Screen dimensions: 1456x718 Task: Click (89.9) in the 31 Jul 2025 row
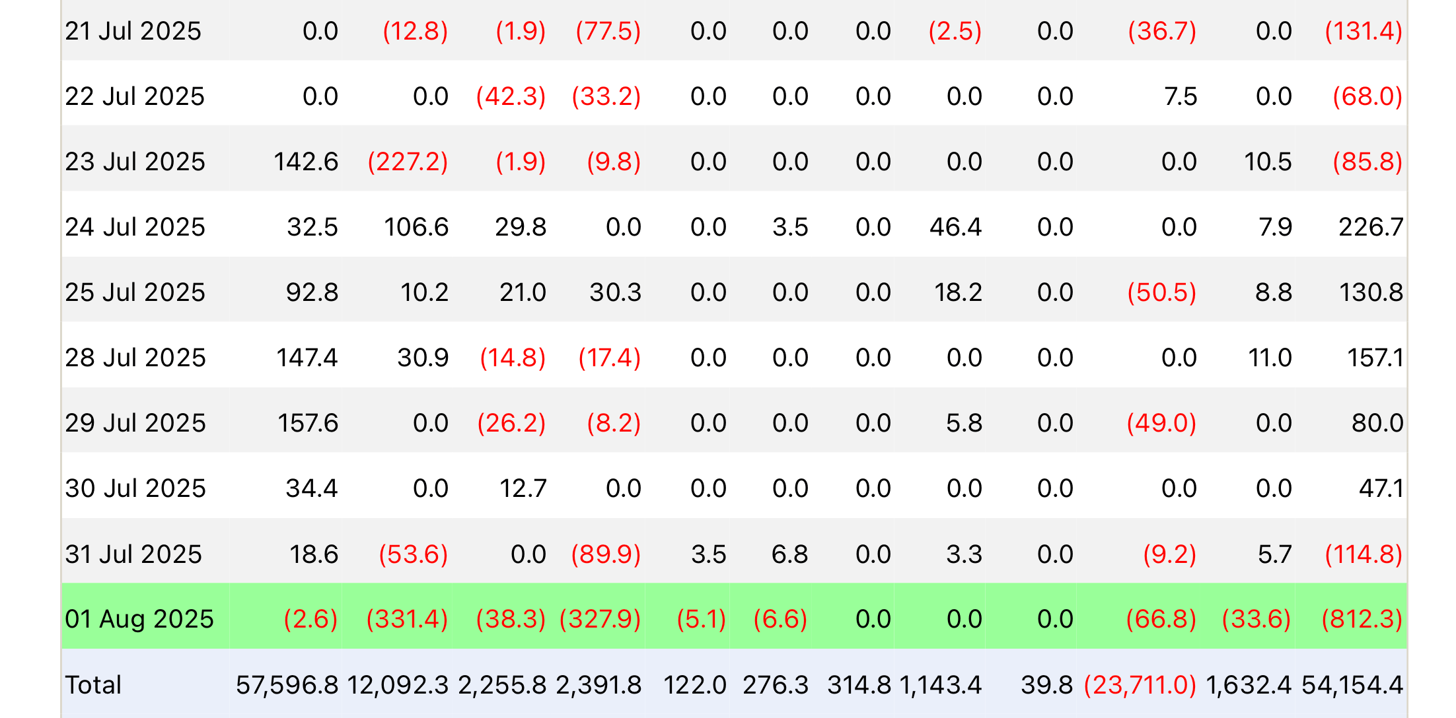click(606, 554)
